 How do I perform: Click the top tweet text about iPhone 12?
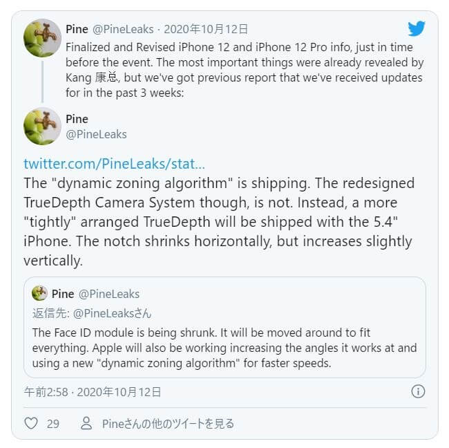[245, 70]
